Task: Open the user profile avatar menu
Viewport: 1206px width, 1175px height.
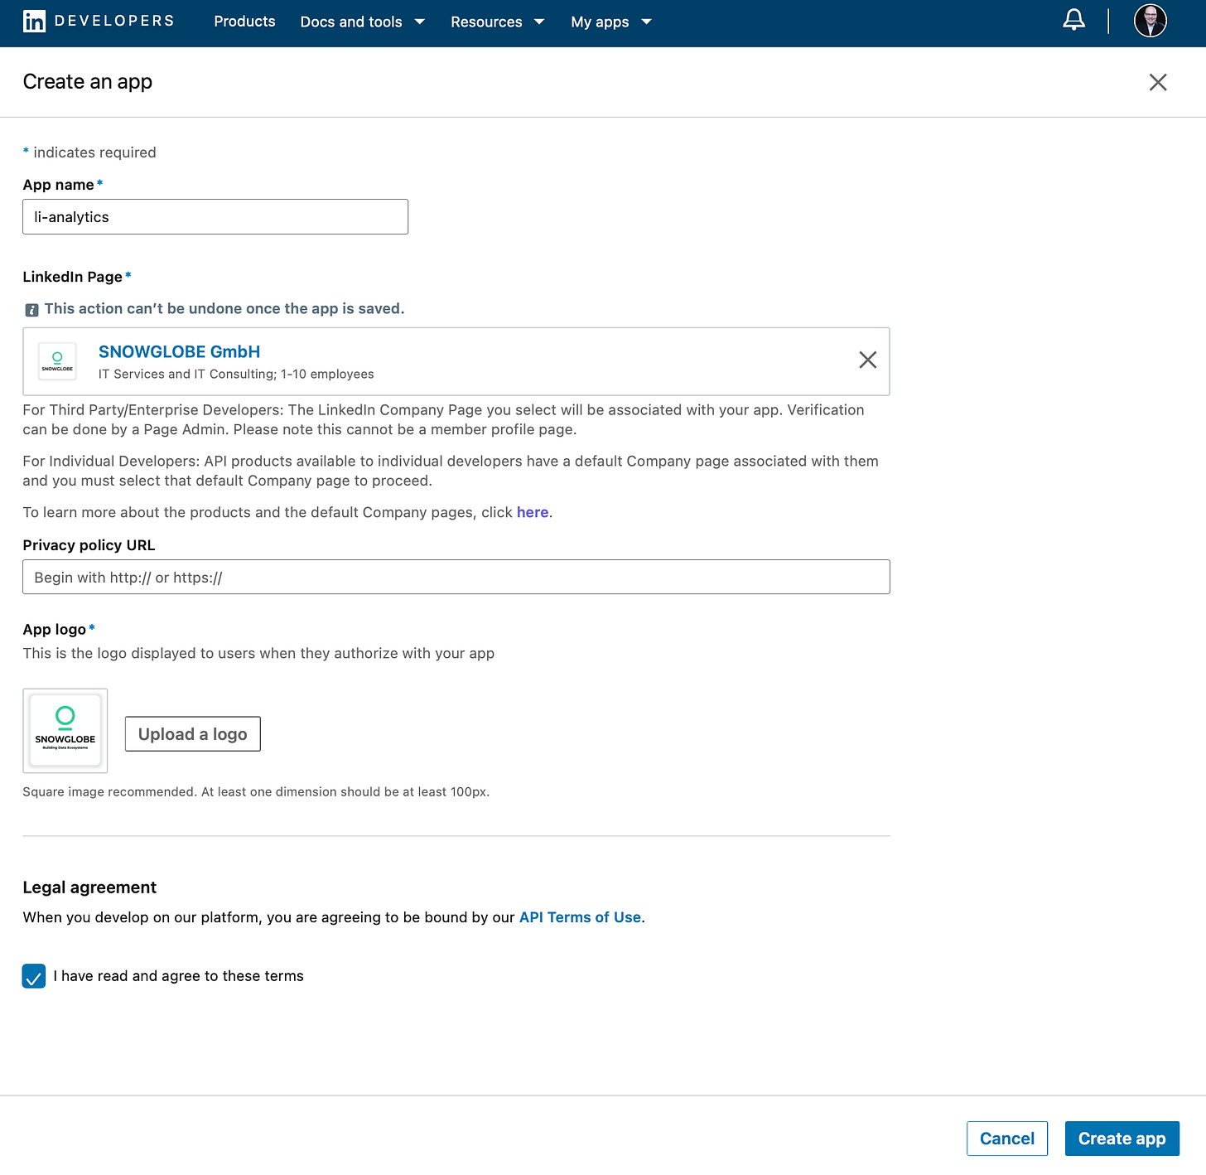Action: (x=1150, y=21)
